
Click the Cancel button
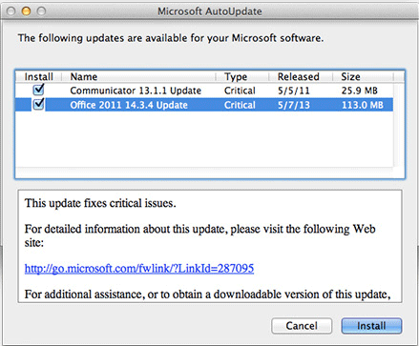[x=302, y=326]
